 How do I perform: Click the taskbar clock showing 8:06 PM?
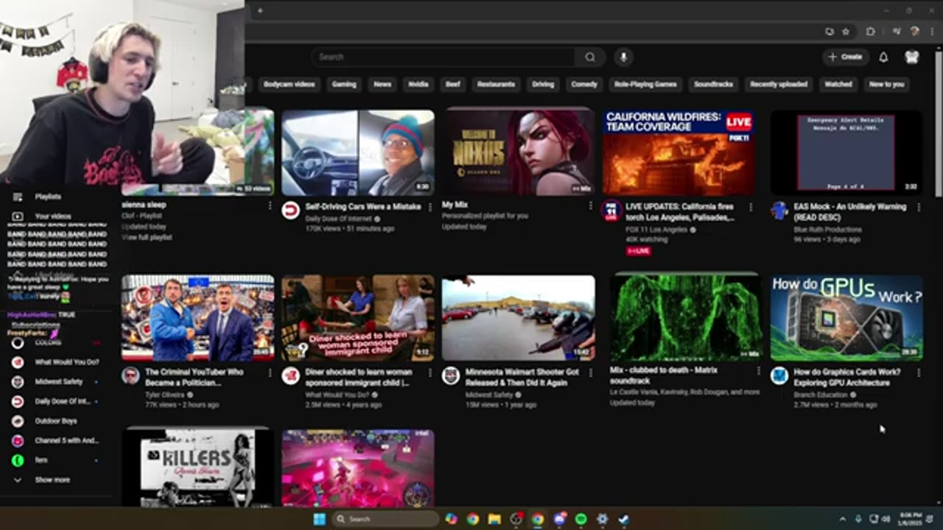(911, 519)
